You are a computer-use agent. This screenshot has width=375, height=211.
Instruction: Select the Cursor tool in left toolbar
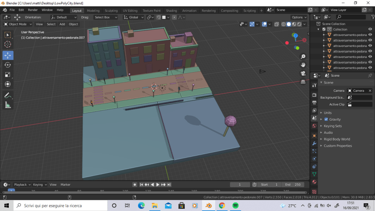[8, 44]
